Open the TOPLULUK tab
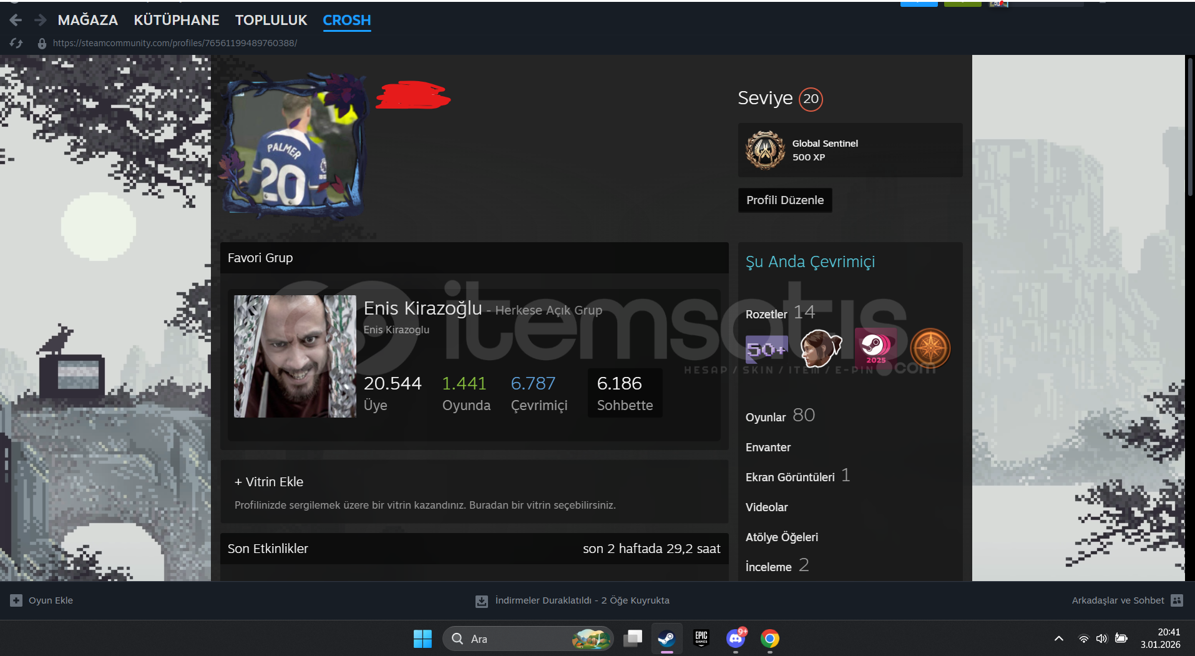Screen dimensions: 1195x656 coord(271,20)
